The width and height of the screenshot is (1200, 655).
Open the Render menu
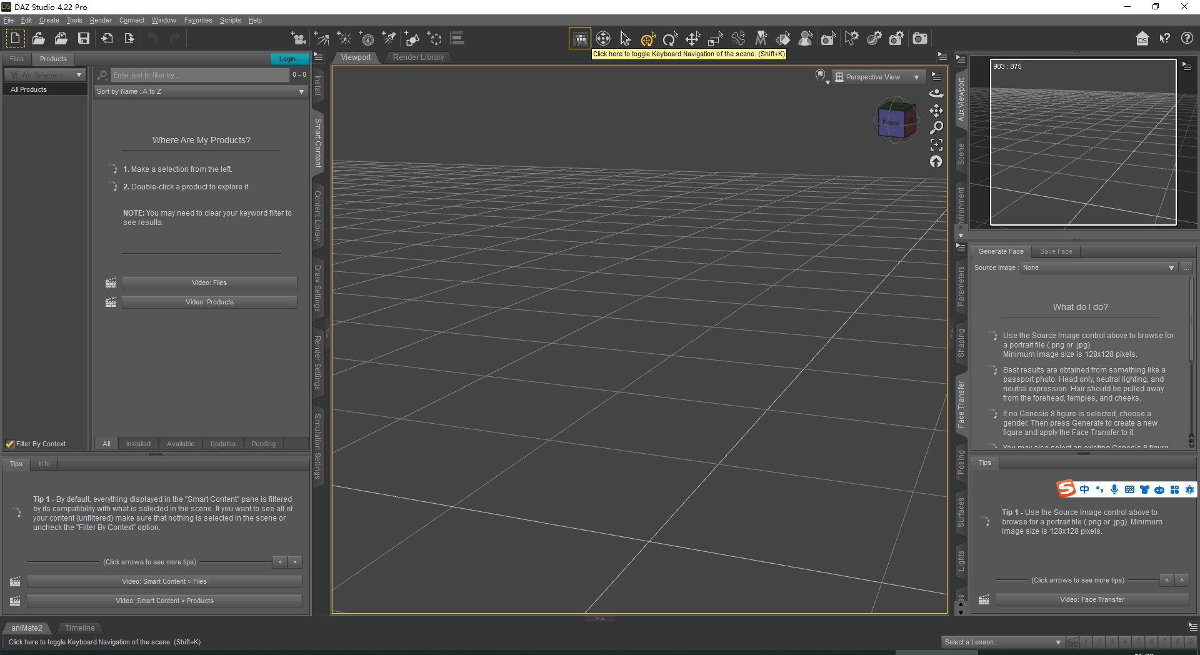point(101,20)
